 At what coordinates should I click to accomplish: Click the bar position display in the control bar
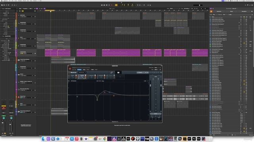[x=123, y=5]
